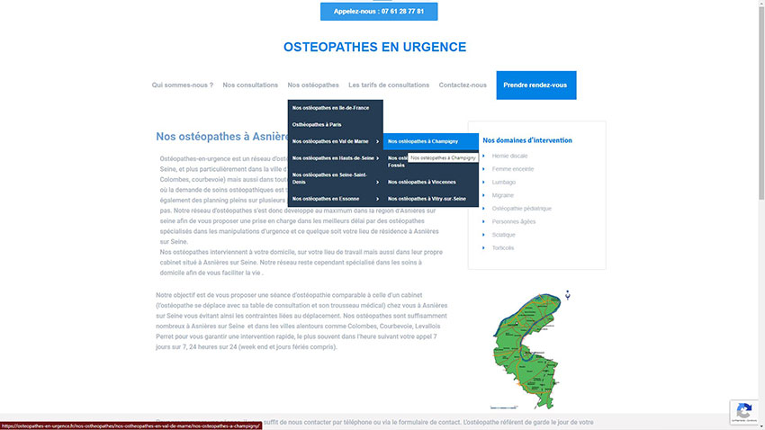Click the bullet arrow beside Hernie discale
The image size is (765, 430).
tap(483, 156)
